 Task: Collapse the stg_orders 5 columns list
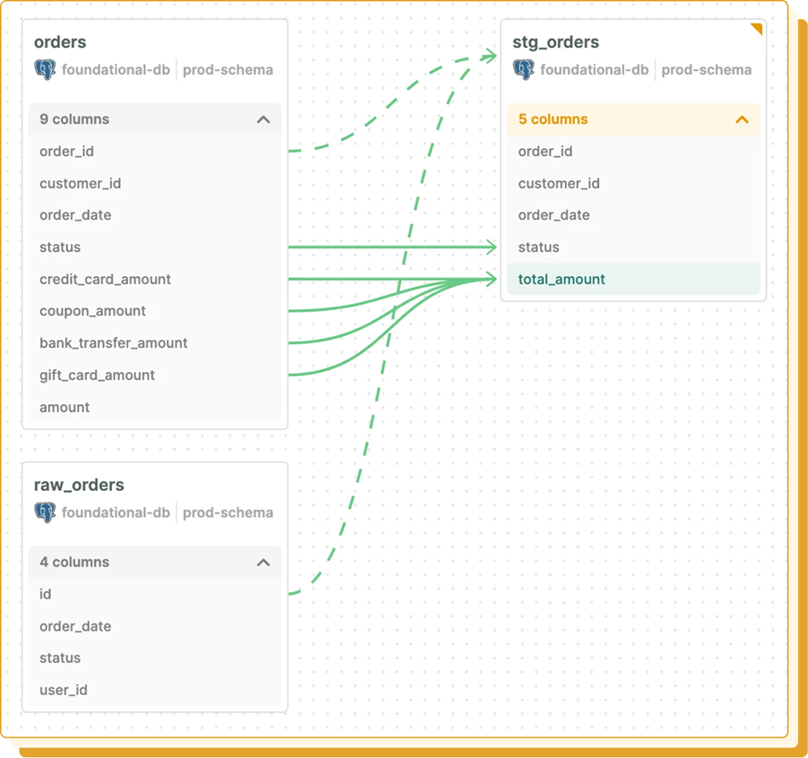(742, 119)
